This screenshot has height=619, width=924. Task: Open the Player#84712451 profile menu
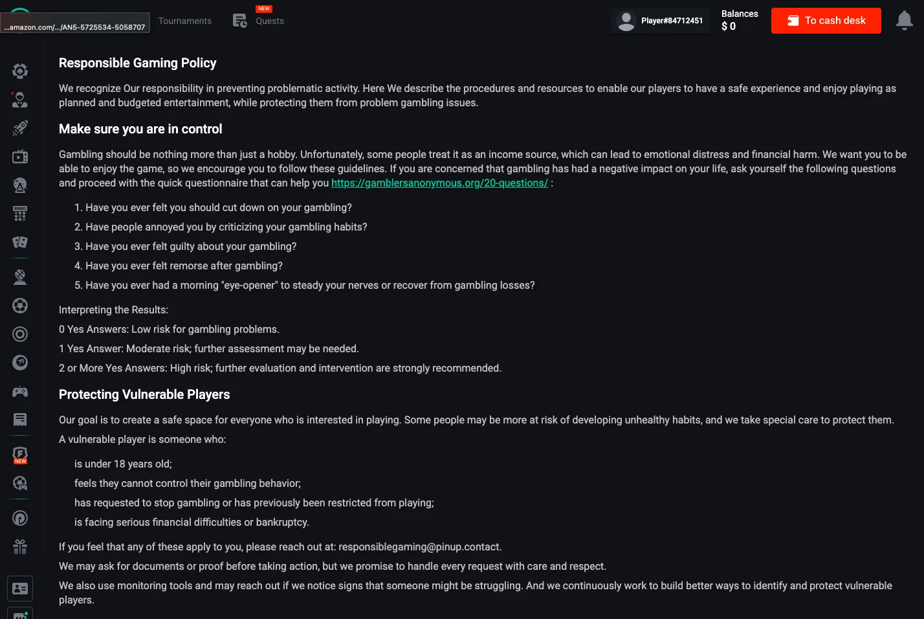pos(661,20)
